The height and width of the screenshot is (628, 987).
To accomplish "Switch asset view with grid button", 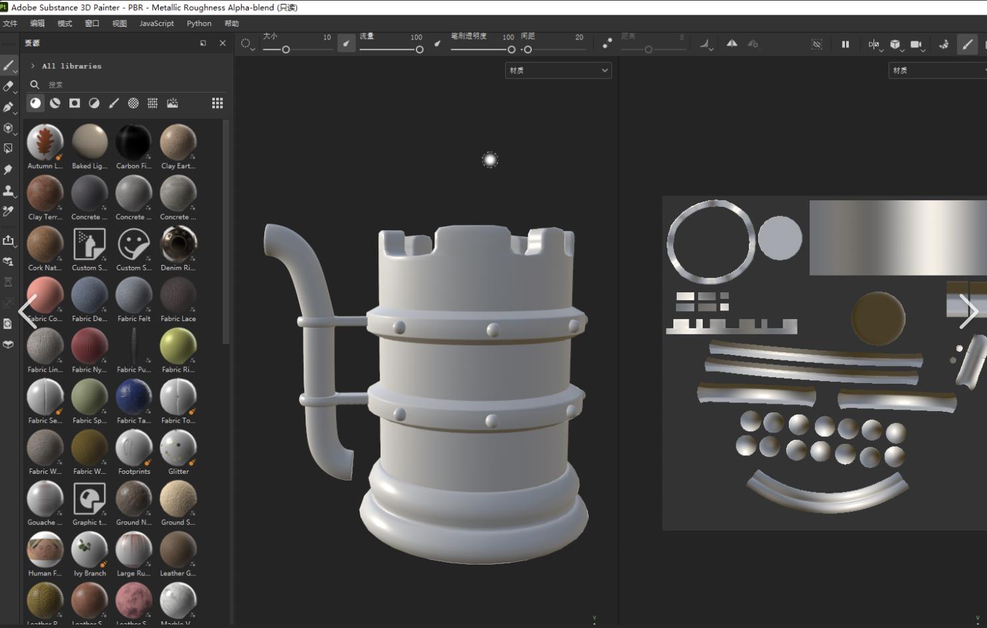I will tap(218, 103).
